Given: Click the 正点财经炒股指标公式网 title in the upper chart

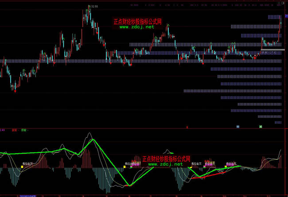Looking at the screenshot, I should coord(137,21).
